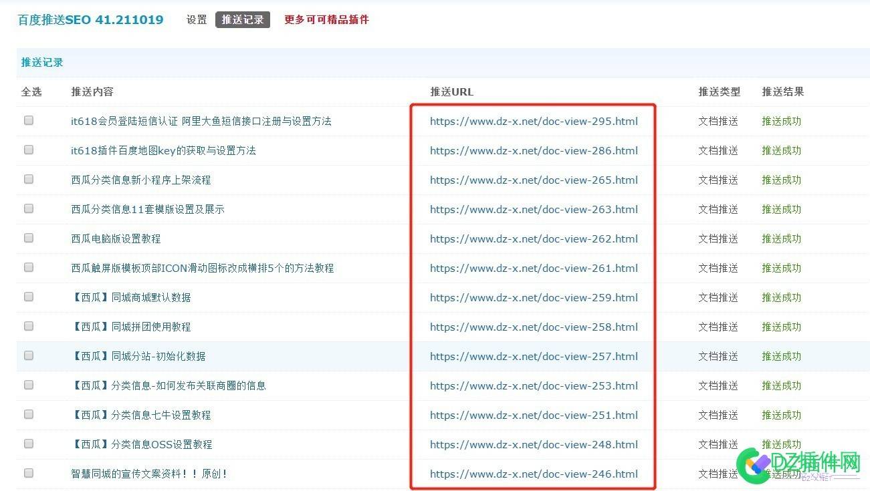Visit URL doc-view-251.html
The image size is (870, 491).
point(534,416)
